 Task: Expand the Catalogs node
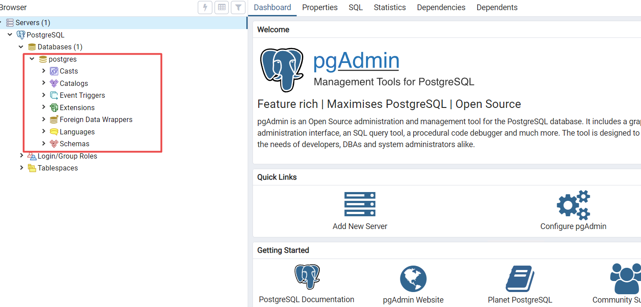[43, 83]
